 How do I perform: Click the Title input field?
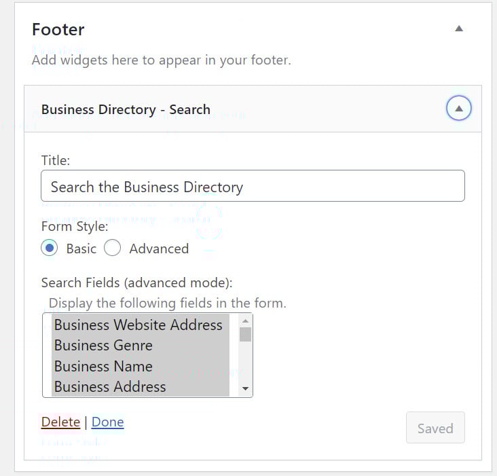[253, 186]
